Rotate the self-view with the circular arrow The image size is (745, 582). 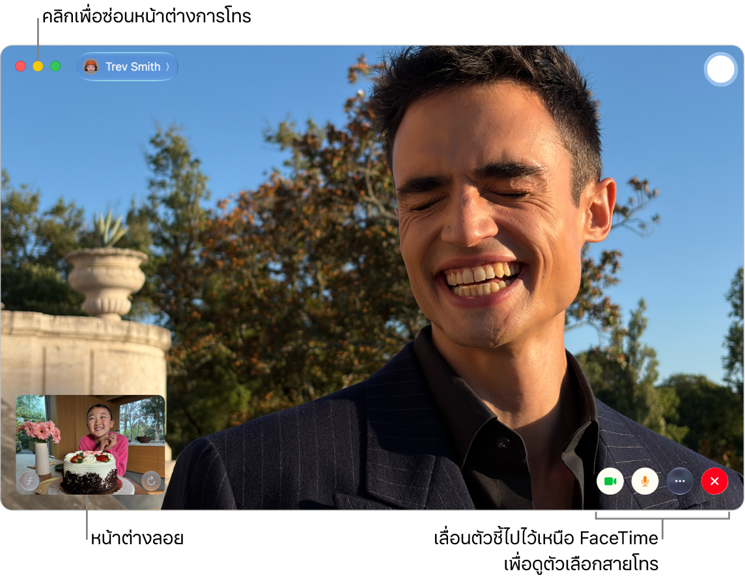(x=151, y=481)
